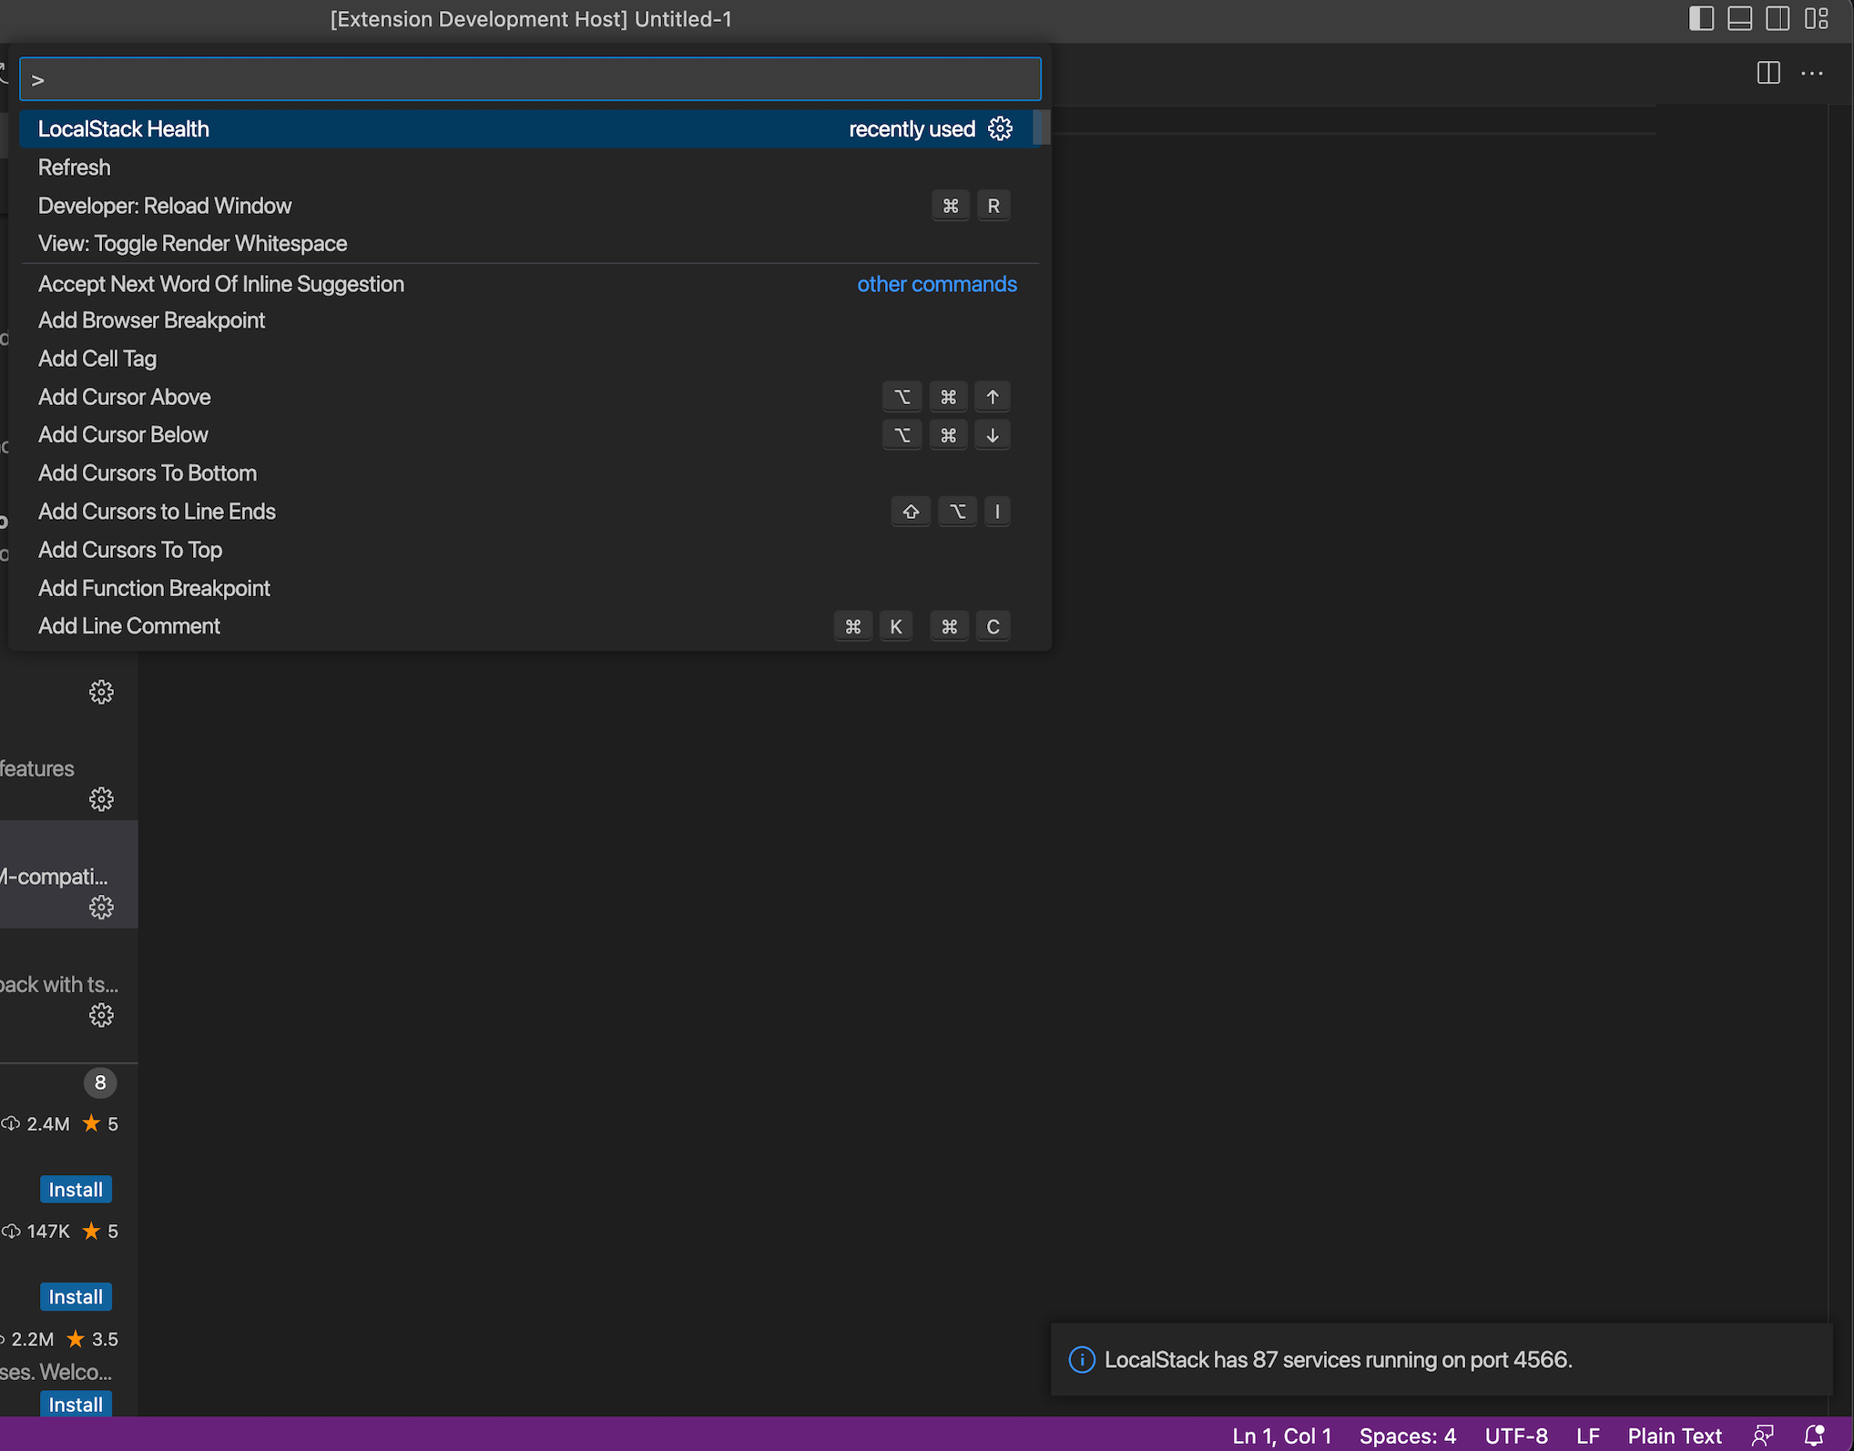Open notifications bell in status bar
This screenshot has height=1451, width=1854.
click(x=1814, y=1436)
